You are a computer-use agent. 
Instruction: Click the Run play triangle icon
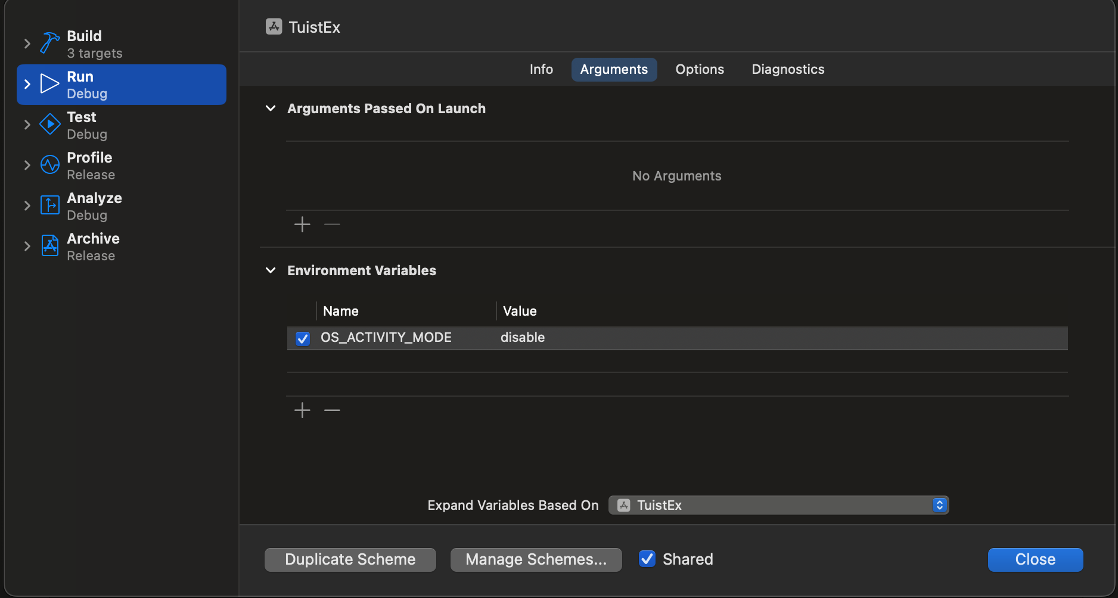click(49, 84)
